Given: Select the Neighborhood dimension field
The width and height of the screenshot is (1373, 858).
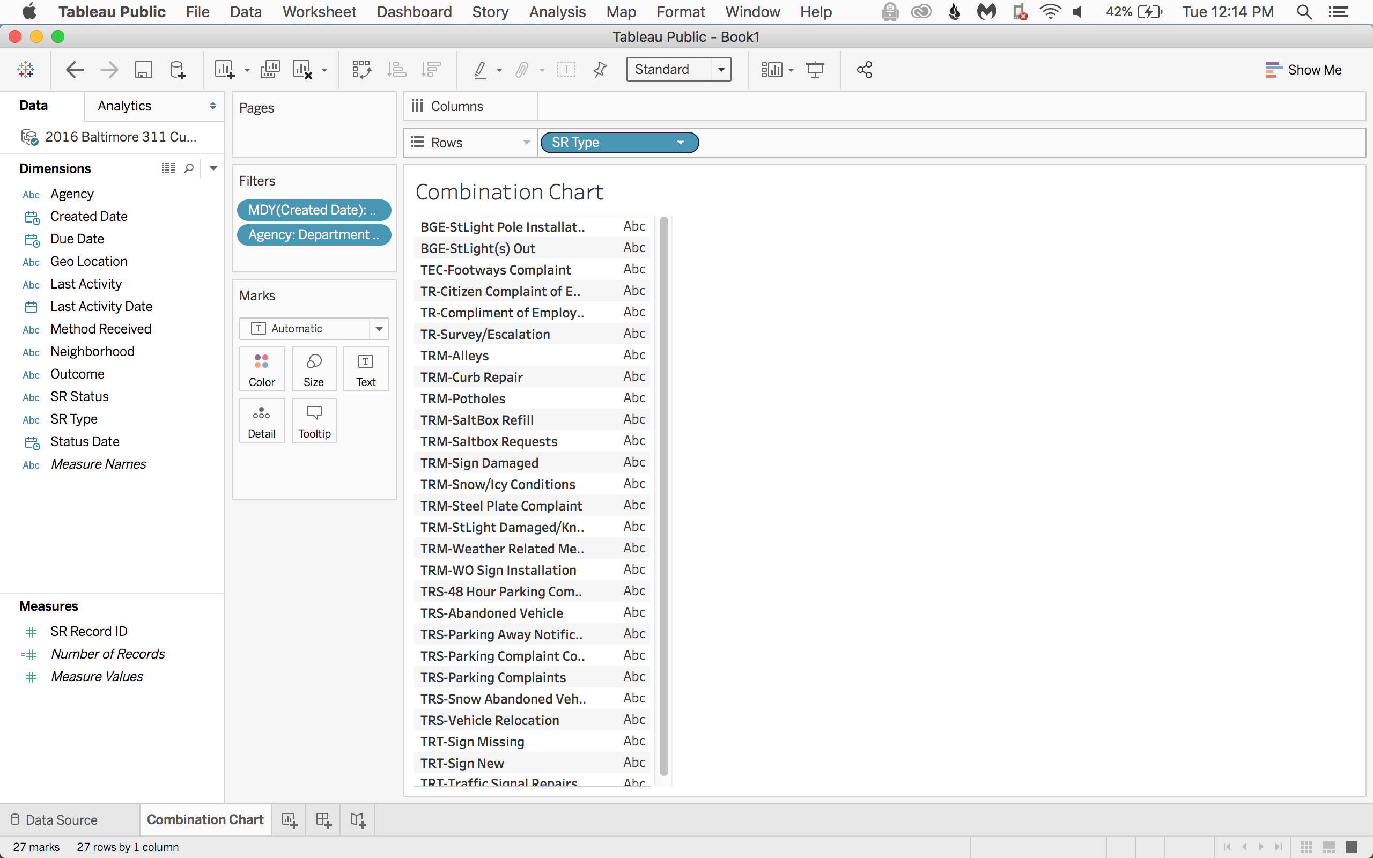Looking at the screenshot, I should pyautogui.click(x=92, y=352).
